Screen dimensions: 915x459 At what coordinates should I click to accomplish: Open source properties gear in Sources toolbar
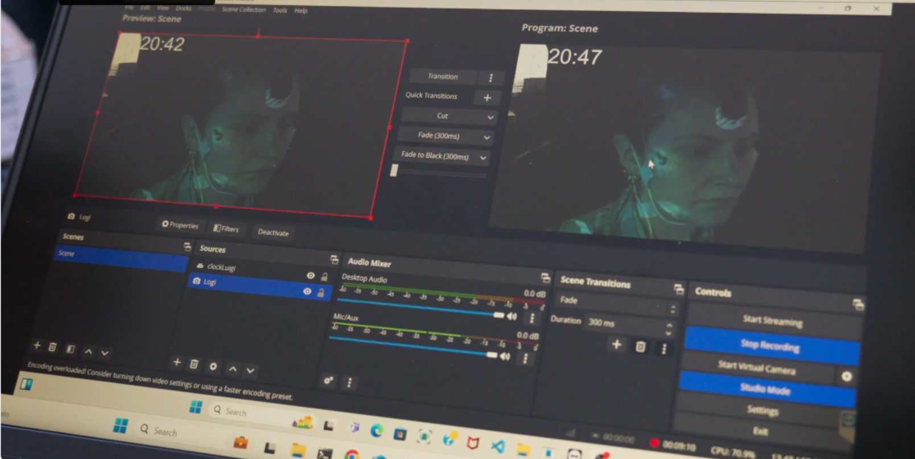(213, 366)
